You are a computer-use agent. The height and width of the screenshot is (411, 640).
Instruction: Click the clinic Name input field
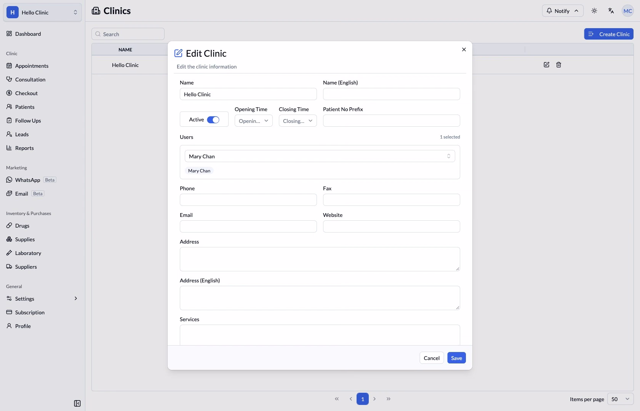tap(248, 94)
